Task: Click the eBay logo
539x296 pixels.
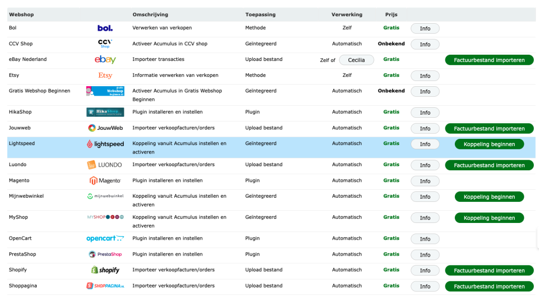Action: (x=105, y=59)
